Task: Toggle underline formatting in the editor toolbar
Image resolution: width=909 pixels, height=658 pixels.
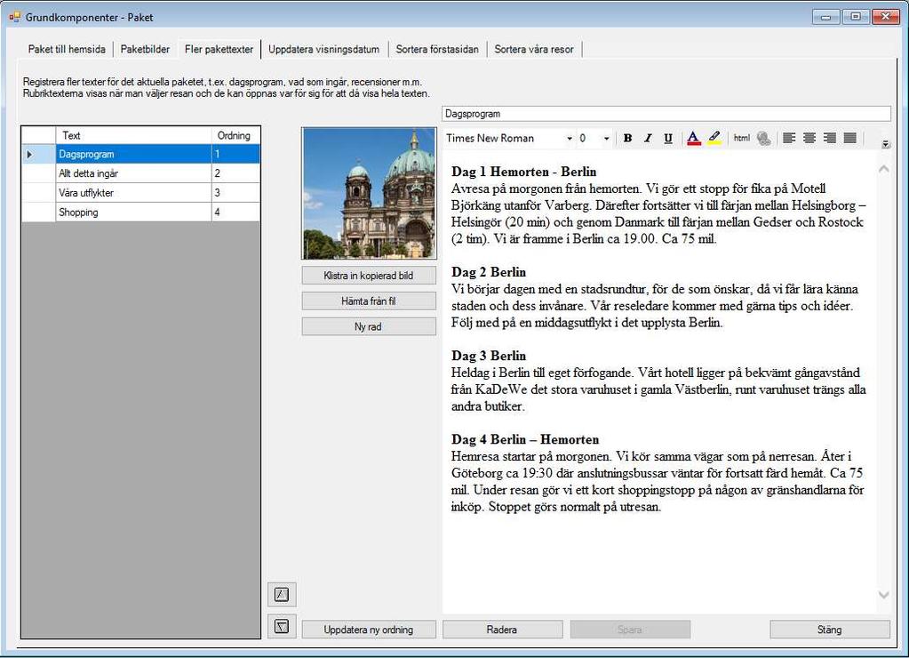Action: click(x=668, y=138)
